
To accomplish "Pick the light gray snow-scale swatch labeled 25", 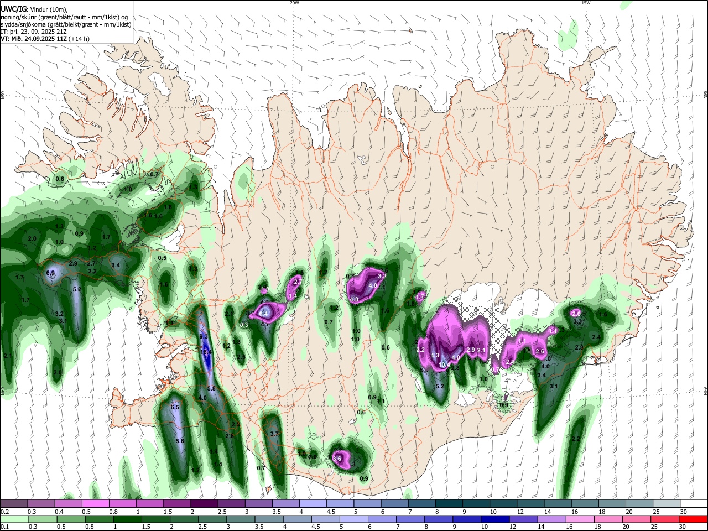I will pyautogui.click(x=667, y=503).
